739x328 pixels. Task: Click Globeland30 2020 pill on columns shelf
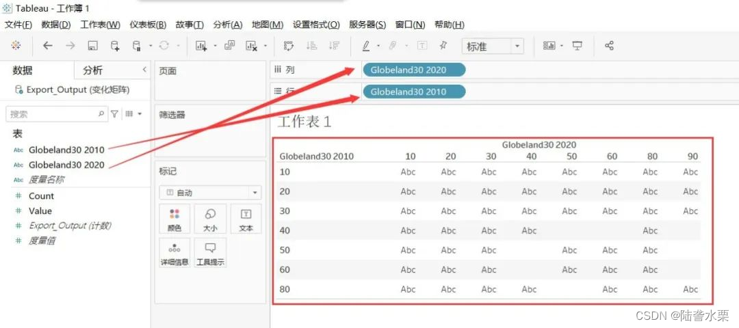pos(414,70)
